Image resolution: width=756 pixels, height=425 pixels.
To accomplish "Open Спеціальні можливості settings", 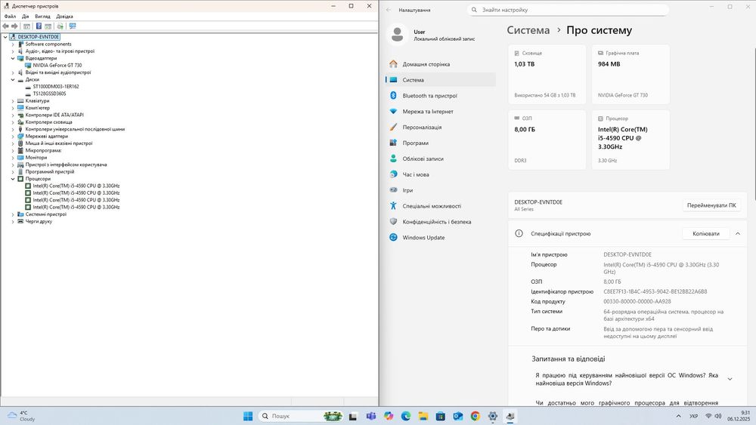I will click(441, 206).
